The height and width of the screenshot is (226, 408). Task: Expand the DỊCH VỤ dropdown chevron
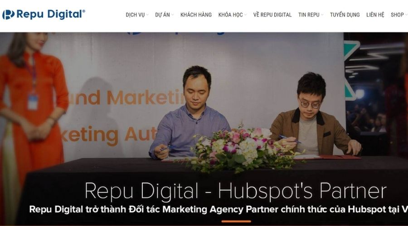tap(147, 15)
